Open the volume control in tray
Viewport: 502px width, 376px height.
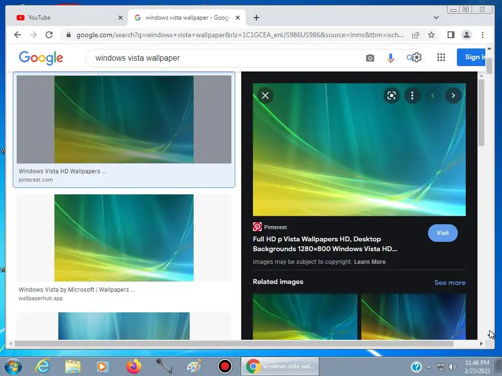(x=452, y=367)
